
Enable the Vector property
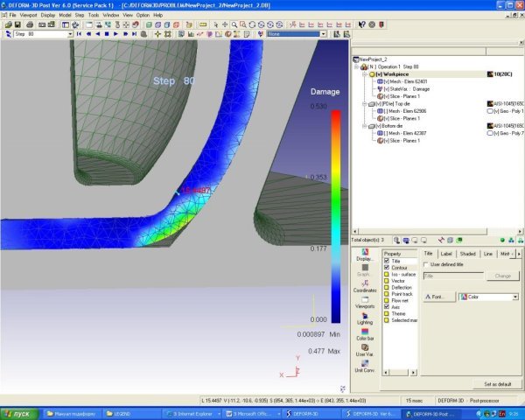pyautogui.click(x=387, y=281)
